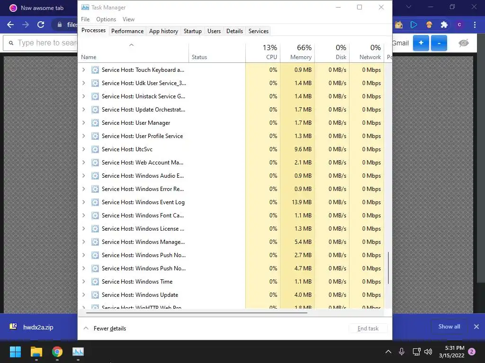The image size is (485, 363).
Task: Expand Service Host: Unistack Service row
Action: click(83, 96)
